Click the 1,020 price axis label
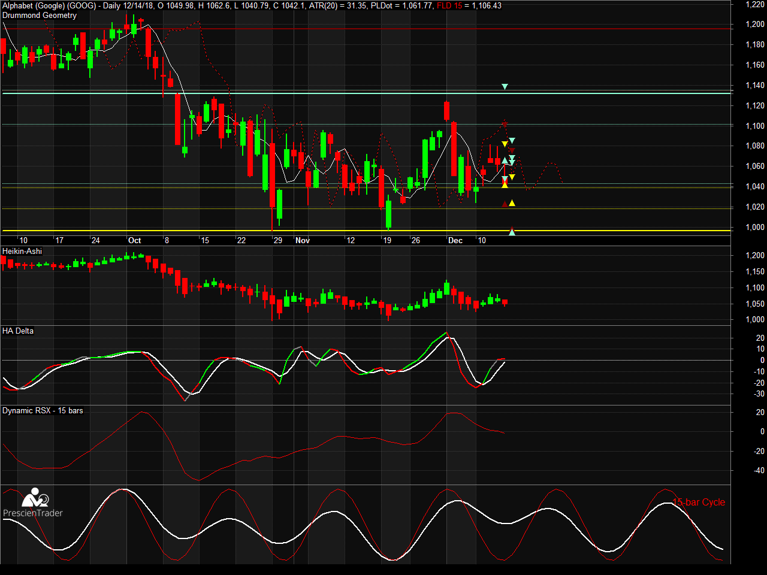Screen dimensions: 767x575 tap(755, 207)
